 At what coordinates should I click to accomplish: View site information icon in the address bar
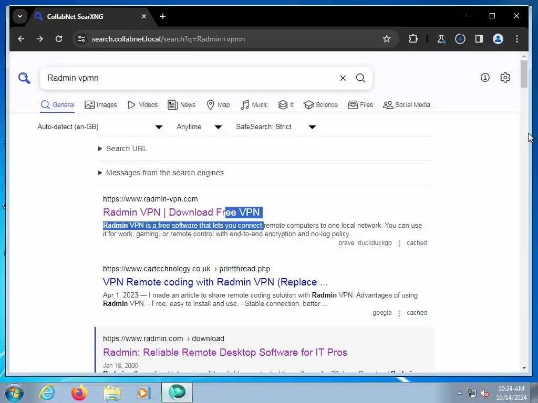(81, 39)
